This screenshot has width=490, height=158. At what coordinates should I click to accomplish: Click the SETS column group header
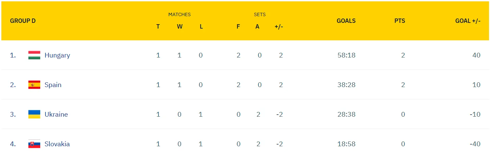pyautogui.click(x=260, y=14)
